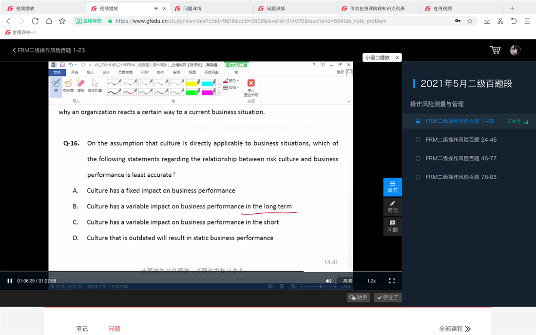The image size is (536, 335).
Task: Go back in browser history
Action: pos(9,21)
